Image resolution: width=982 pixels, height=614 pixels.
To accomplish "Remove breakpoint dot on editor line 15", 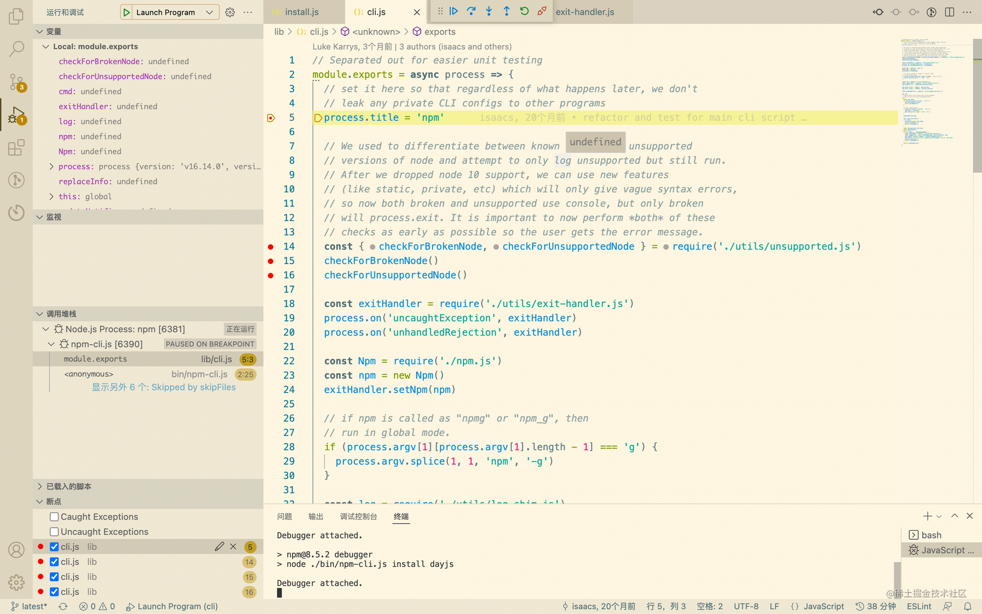I will pos(271,261).
